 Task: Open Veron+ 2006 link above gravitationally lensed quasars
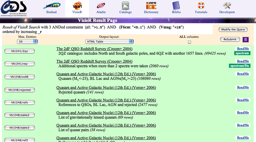coord(106,113)
